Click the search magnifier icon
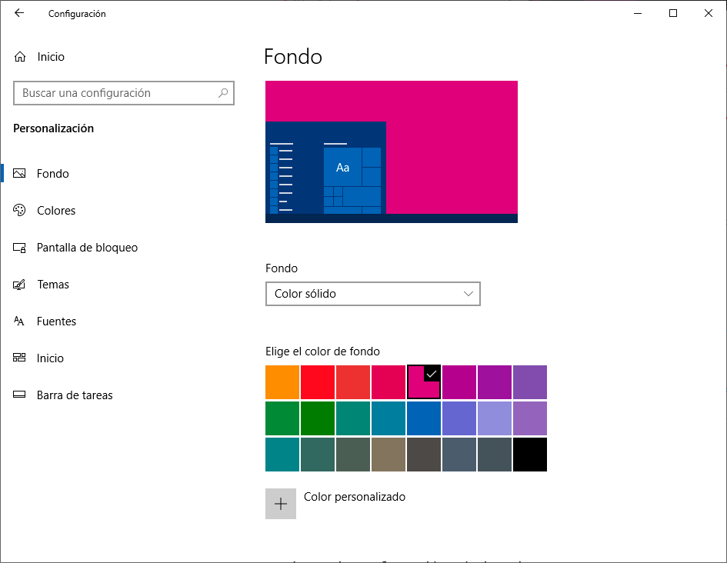The width and height of the screenshot is (727, 563). 223,93
